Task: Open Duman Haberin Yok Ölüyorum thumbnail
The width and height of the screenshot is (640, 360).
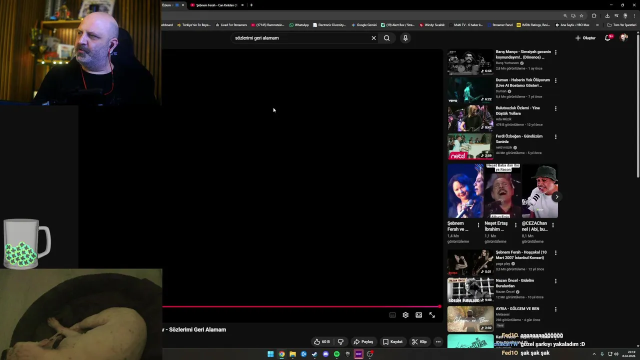Action: tap(470, 90)
